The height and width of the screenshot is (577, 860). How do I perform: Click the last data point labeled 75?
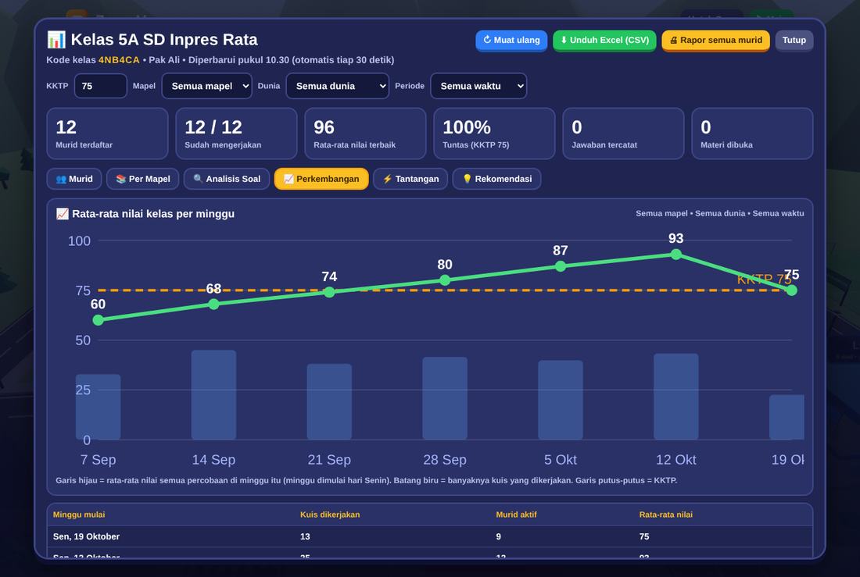tap(791, 290)
